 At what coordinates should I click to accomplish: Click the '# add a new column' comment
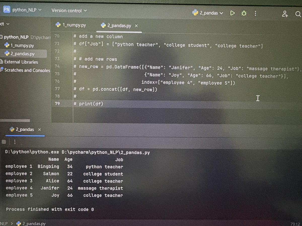[98, 37]
